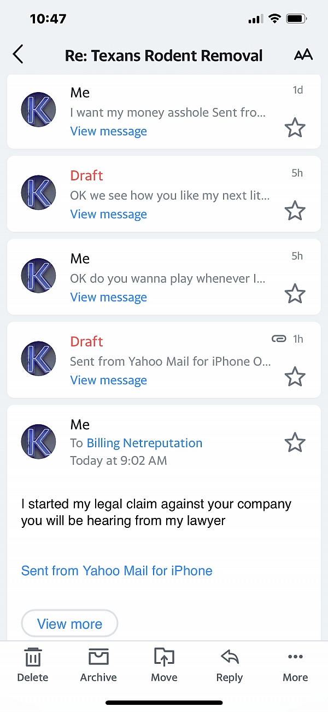The width and height of the screenshot is (328, 712).
Task: Tap the 'Re: Texans Rodent Removal' title
Action: 163,55
